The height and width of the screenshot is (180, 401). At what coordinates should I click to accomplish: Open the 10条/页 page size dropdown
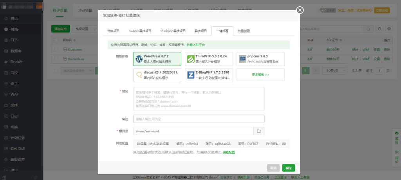[x=334, y=70]
